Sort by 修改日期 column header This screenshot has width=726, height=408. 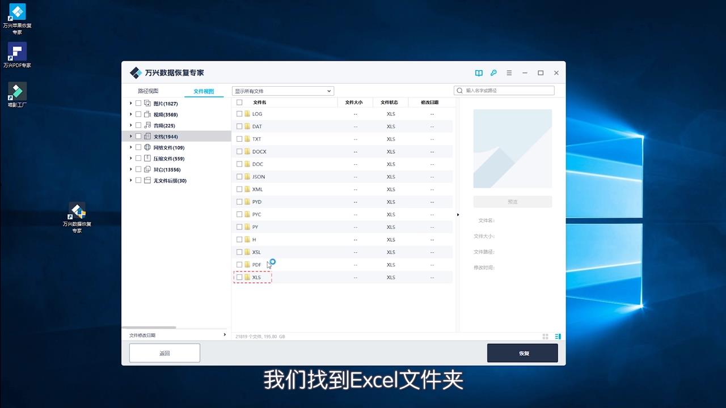[x=430, y=103]
